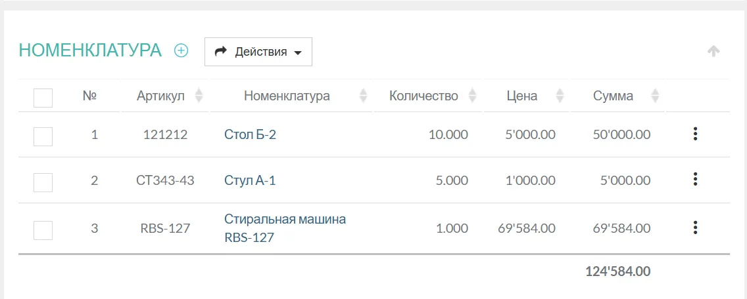Open three-dot menu for Стул А-1
This screenshot has height=299, width=747.
695,180
